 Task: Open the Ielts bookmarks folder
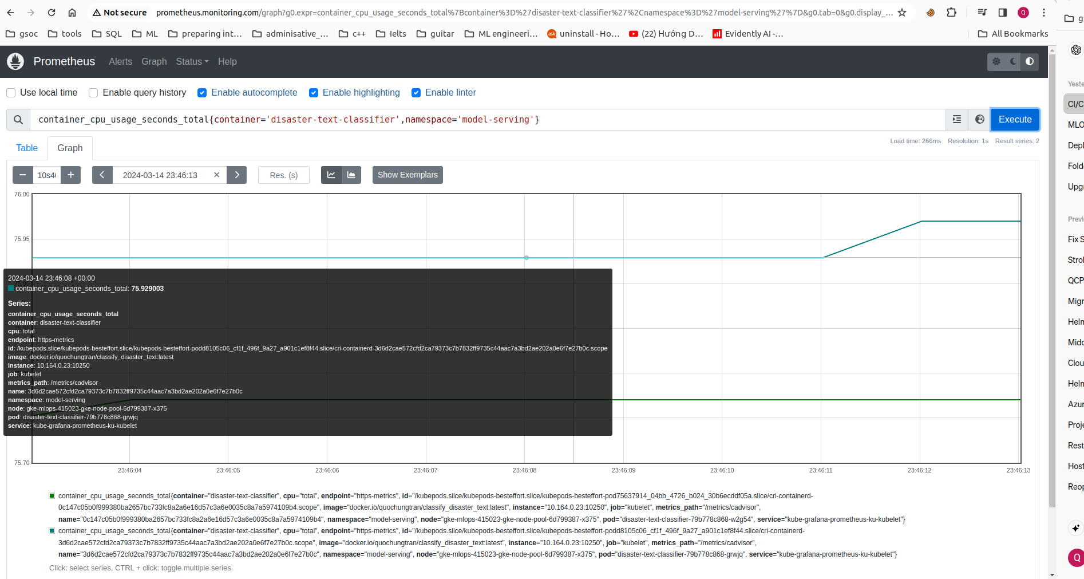click(x=391, y=34)
